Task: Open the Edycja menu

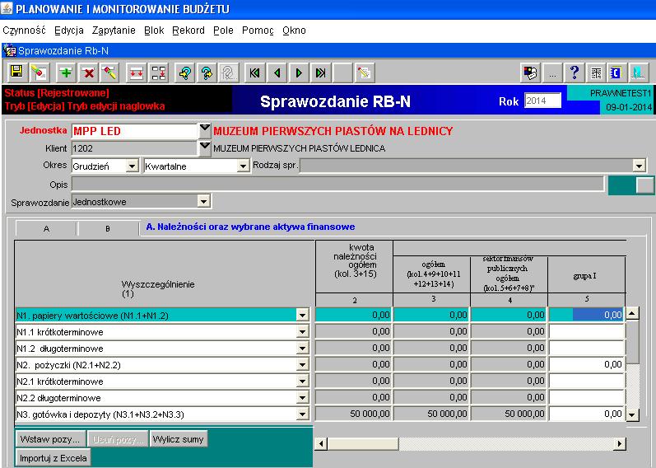Action: pos(69,30)
